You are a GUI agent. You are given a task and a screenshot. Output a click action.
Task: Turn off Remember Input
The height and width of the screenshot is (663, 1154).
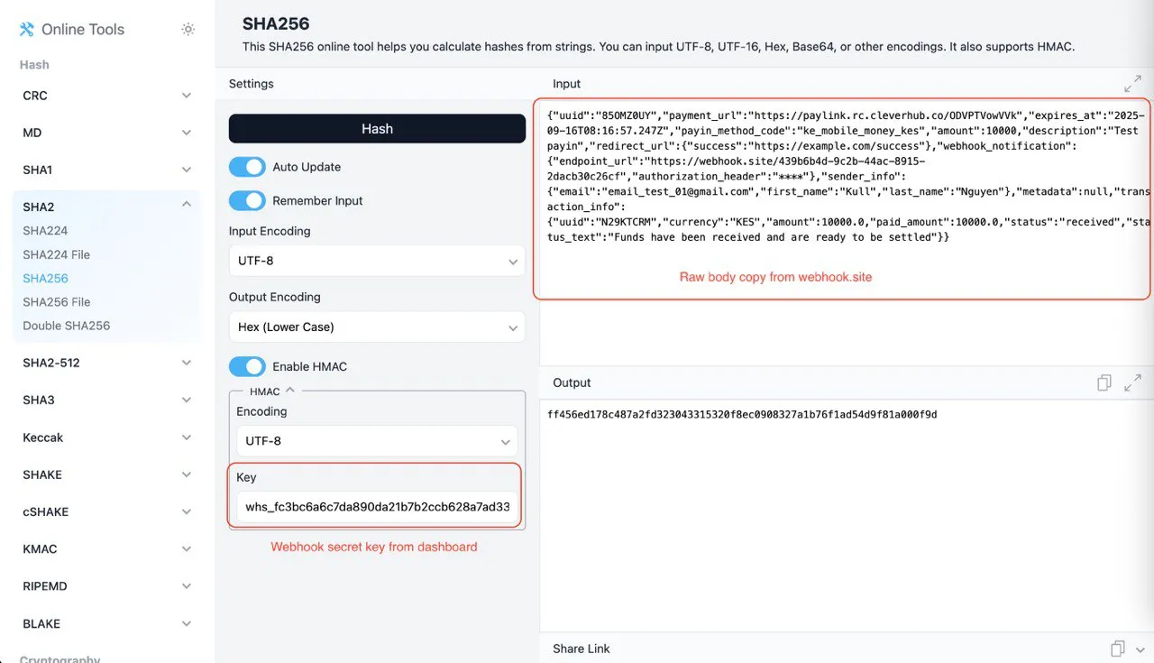247,200
